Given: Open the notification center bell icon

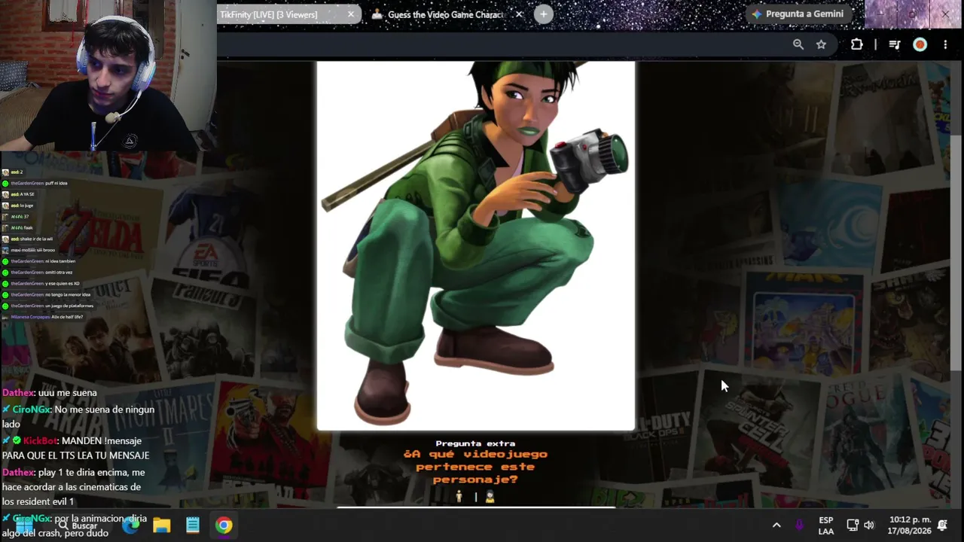Looking at the screenshot, I should [x=942, y=525].
